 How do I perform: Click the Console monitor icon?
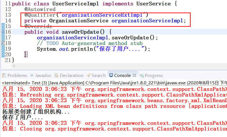[x=111, y=75]
